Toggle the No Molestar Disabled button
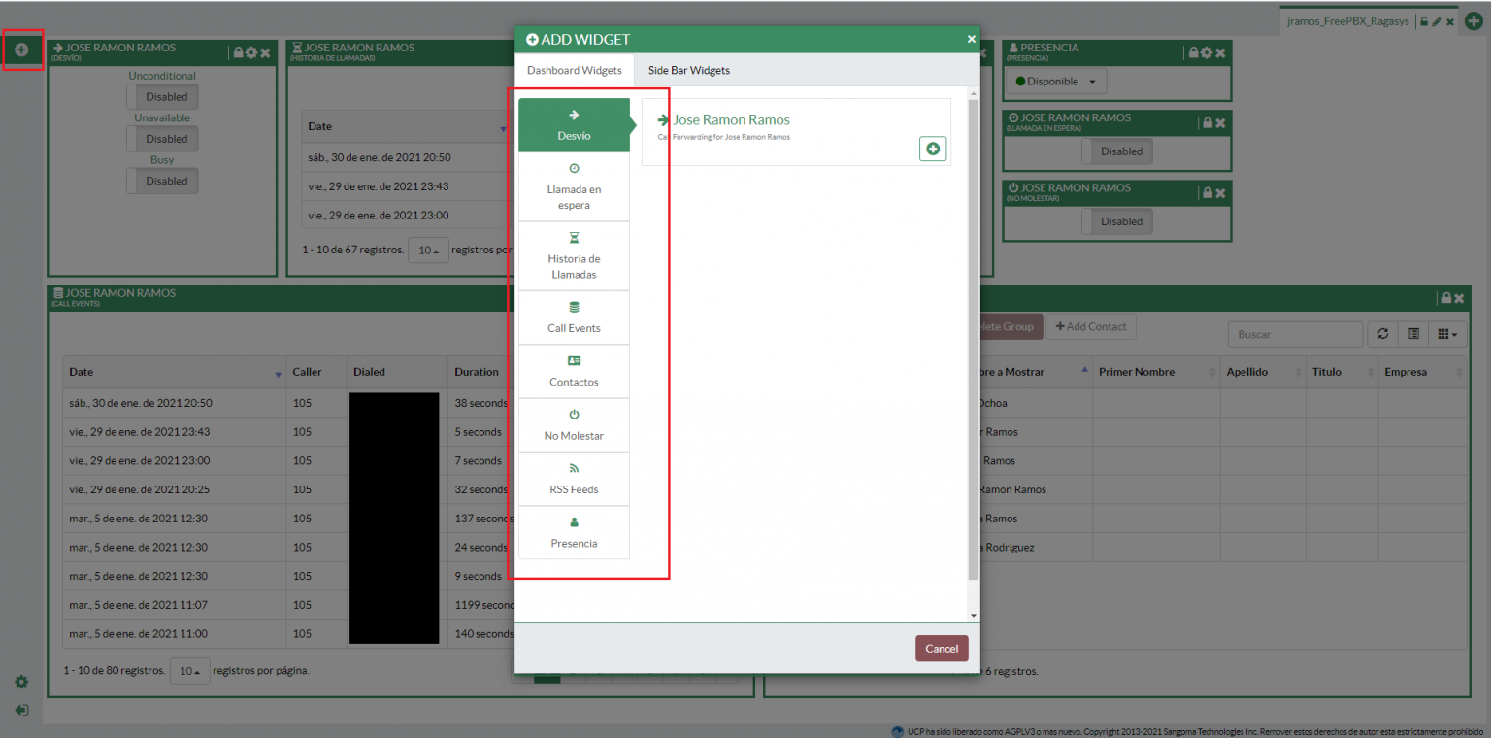 pos(1118,220)
